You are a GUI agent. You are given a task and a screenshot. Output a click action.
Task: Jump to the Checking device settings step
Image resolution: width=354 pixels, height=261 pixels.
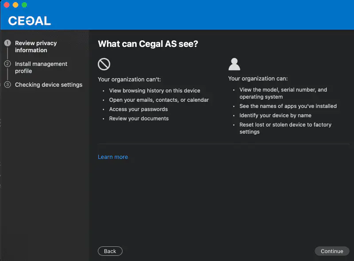(48, 84)
